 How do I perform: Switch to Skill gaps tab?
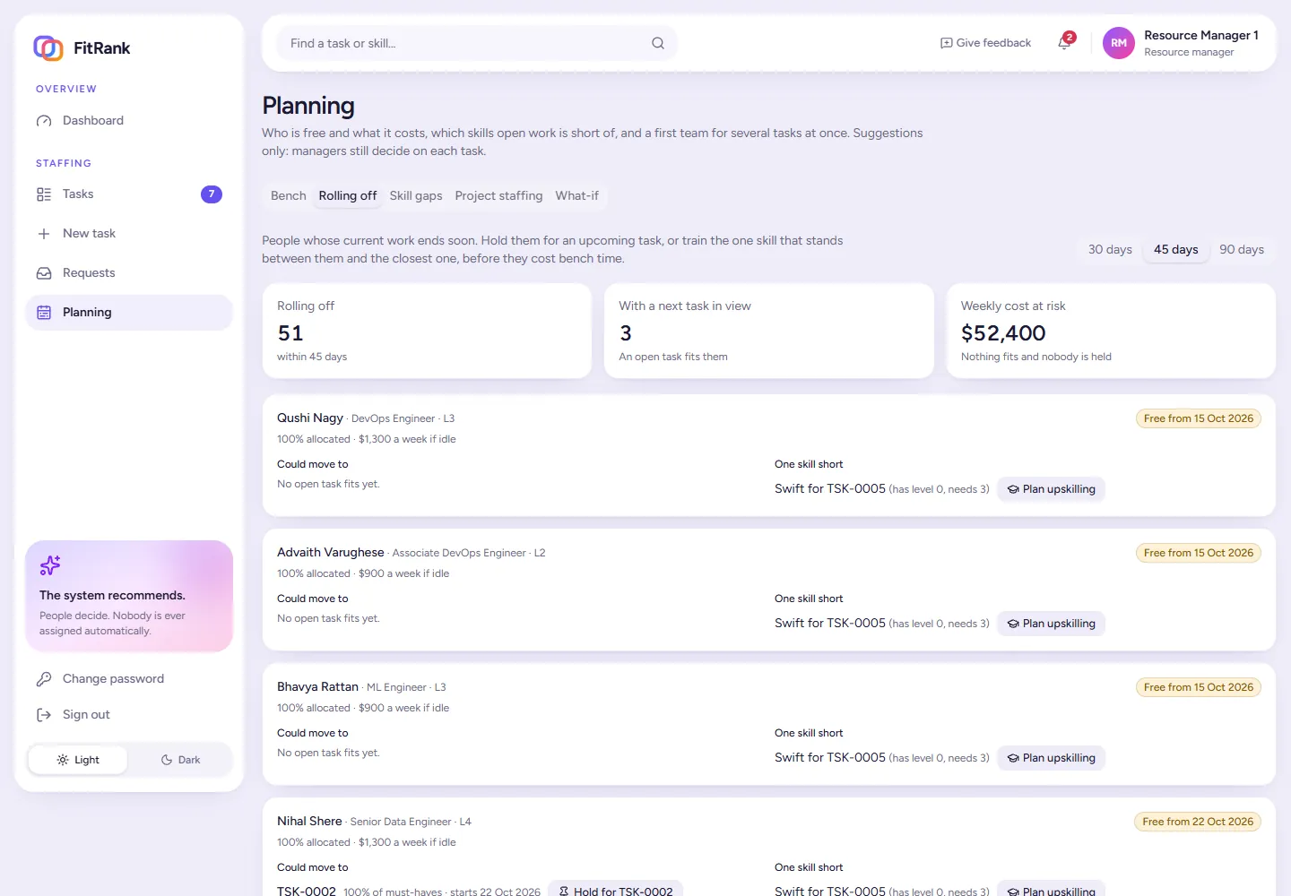(x=416, y=196)
